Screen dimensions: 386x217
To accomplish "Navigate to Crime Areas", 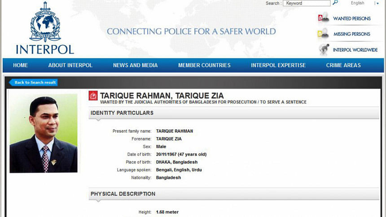I will [343, 65].
